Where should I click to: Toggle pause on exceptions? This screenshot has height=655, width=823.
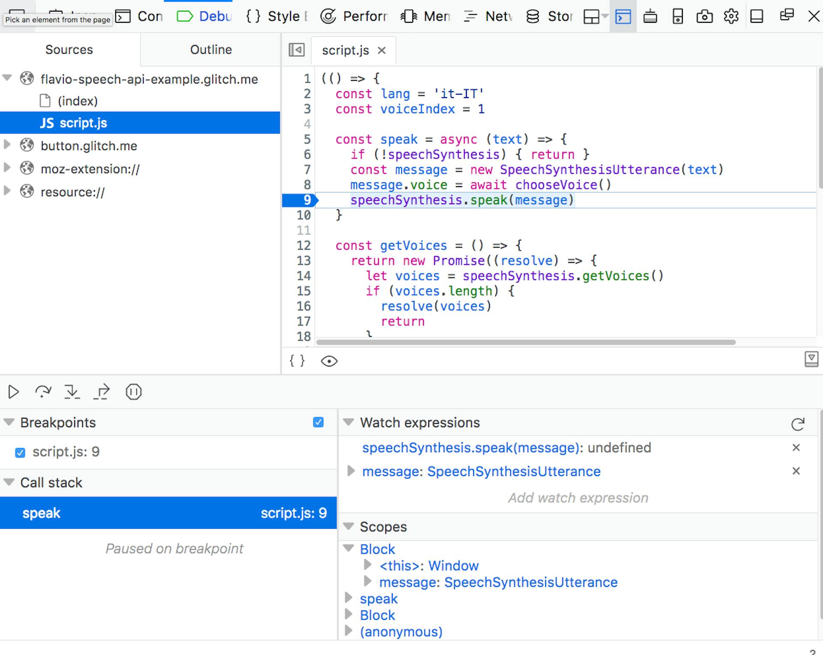133,392
